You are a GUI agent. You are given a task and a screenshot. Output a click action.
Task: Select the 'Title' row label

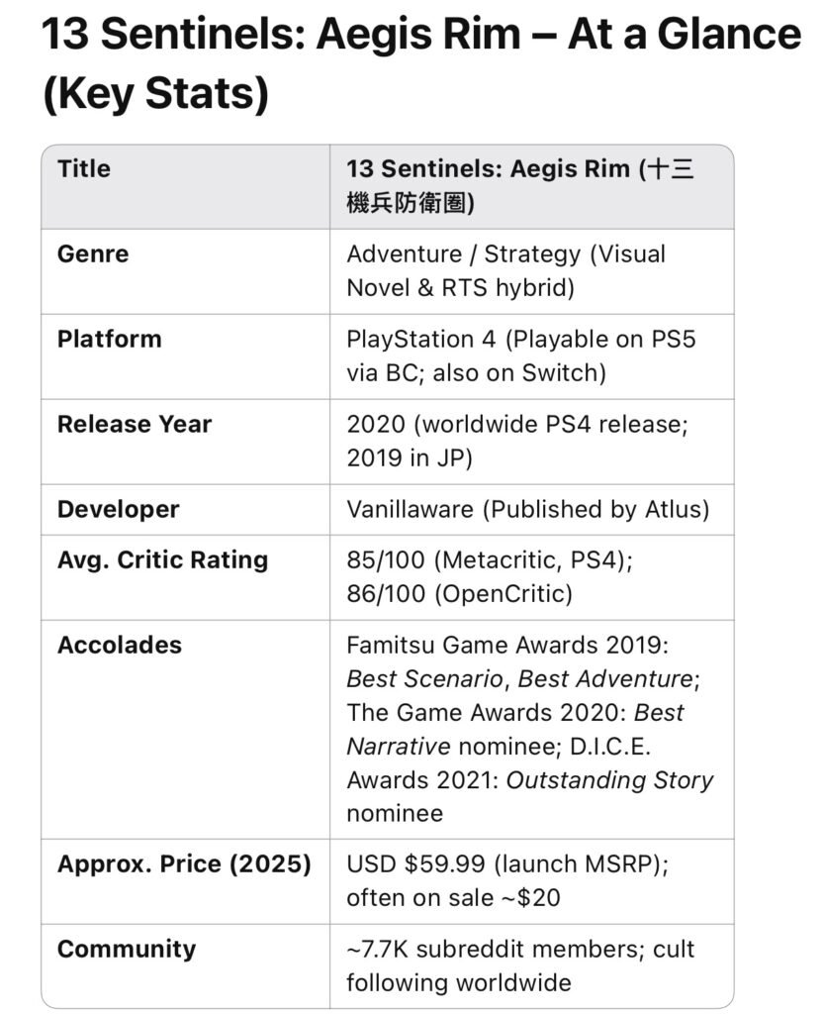[84, 168]
